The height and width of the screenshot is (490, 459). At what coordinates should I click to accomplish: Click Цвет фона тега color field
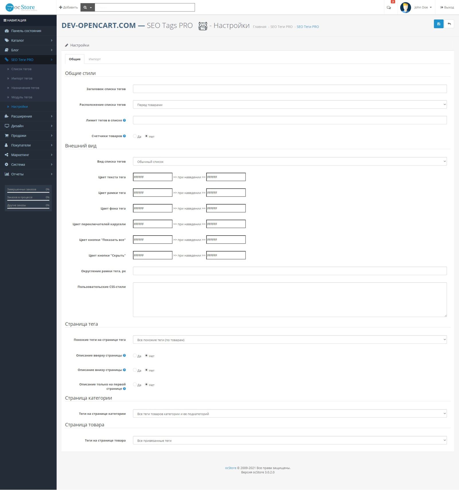(x=153, y=208)
